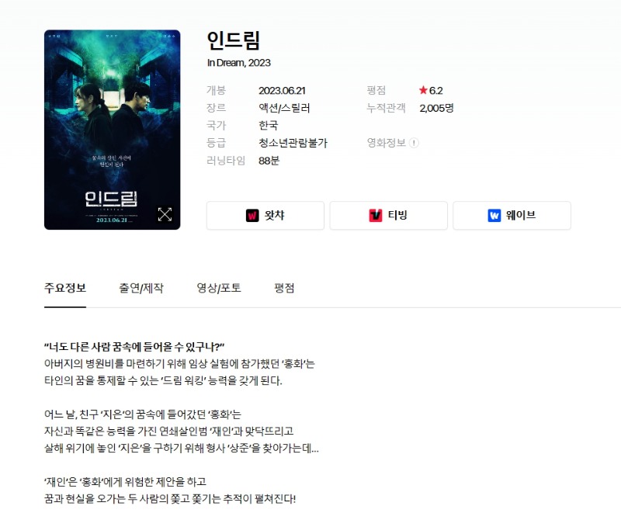
Task: Click the 인드림 movie title heading
Action: tap(234, 40)
